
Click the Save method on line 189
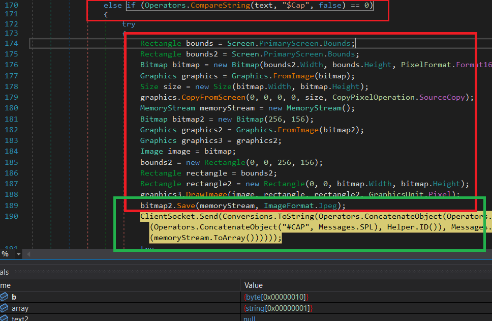[186, 206]
